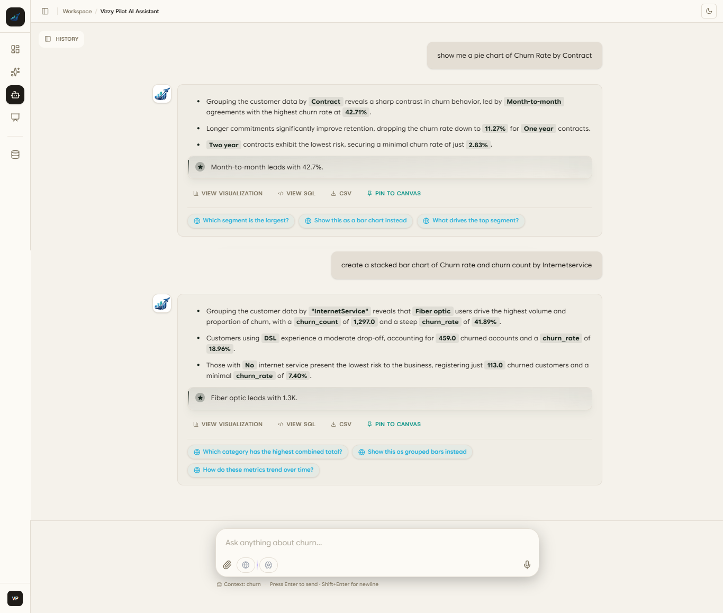Select 'Which category has the highest combined total?'
723x613 pixels.
(x=268, y=452)
